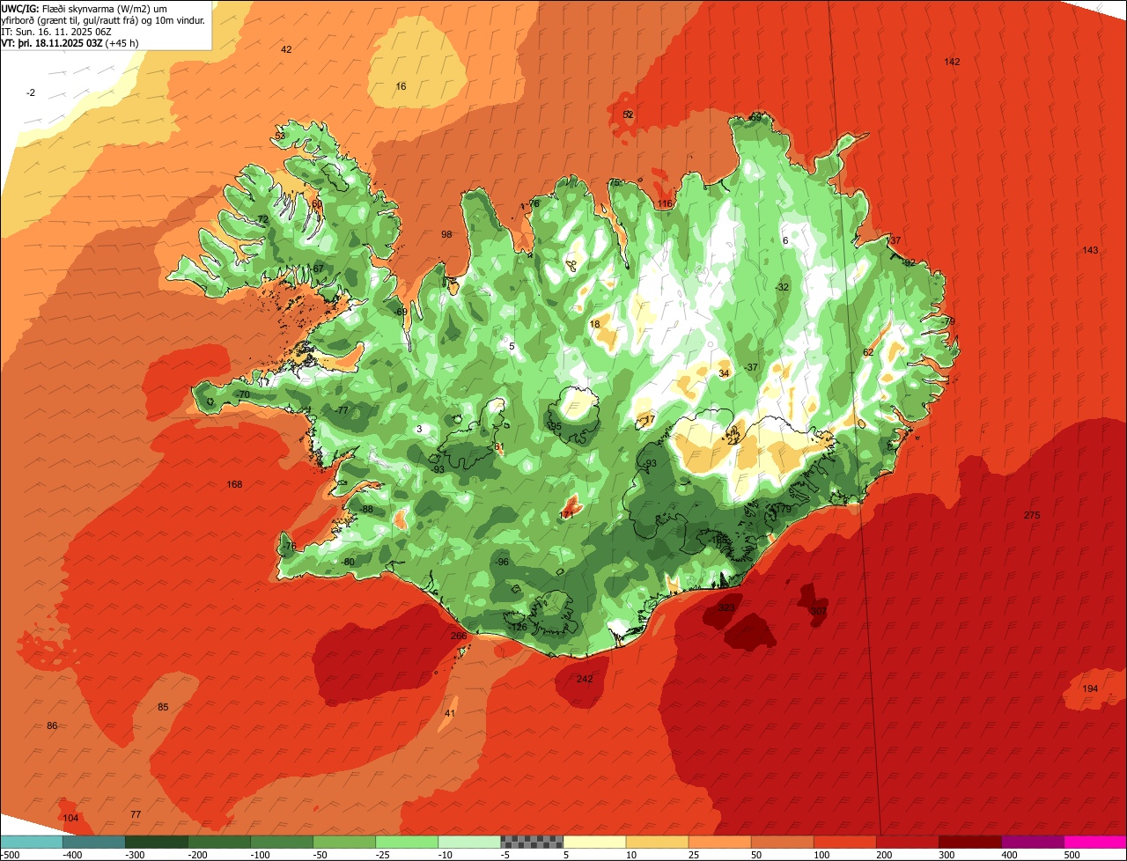Click the map value '98'
The height and width of the screenshot is (861, 1127).
[x=446, y=234]
